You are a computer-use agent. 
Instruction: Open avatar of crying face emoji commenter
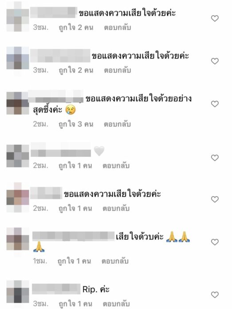[x=18, y=103]
